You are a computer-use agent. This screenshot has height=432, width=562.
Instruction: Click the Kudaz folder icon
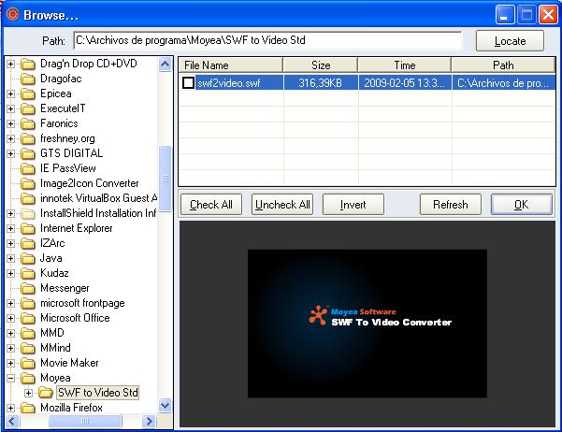pyautogui.click(x=28, y=274)
